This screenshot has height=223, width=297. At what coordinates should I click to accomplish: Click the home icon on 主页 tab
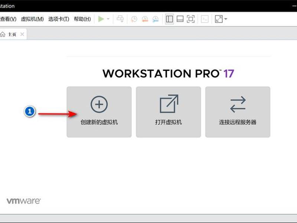point(3,34)
